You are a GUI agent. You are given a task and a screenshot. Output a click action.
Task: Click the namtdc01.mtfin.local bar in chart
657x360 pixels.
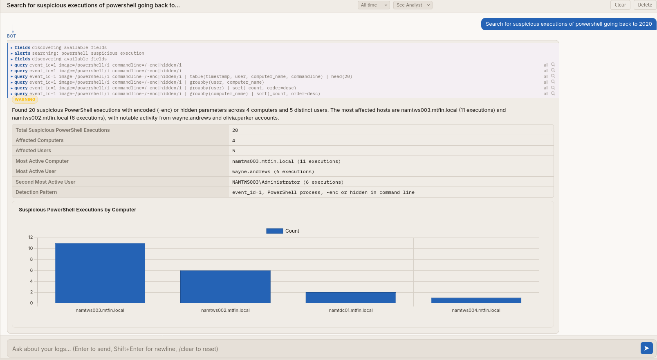coord(351,298)
